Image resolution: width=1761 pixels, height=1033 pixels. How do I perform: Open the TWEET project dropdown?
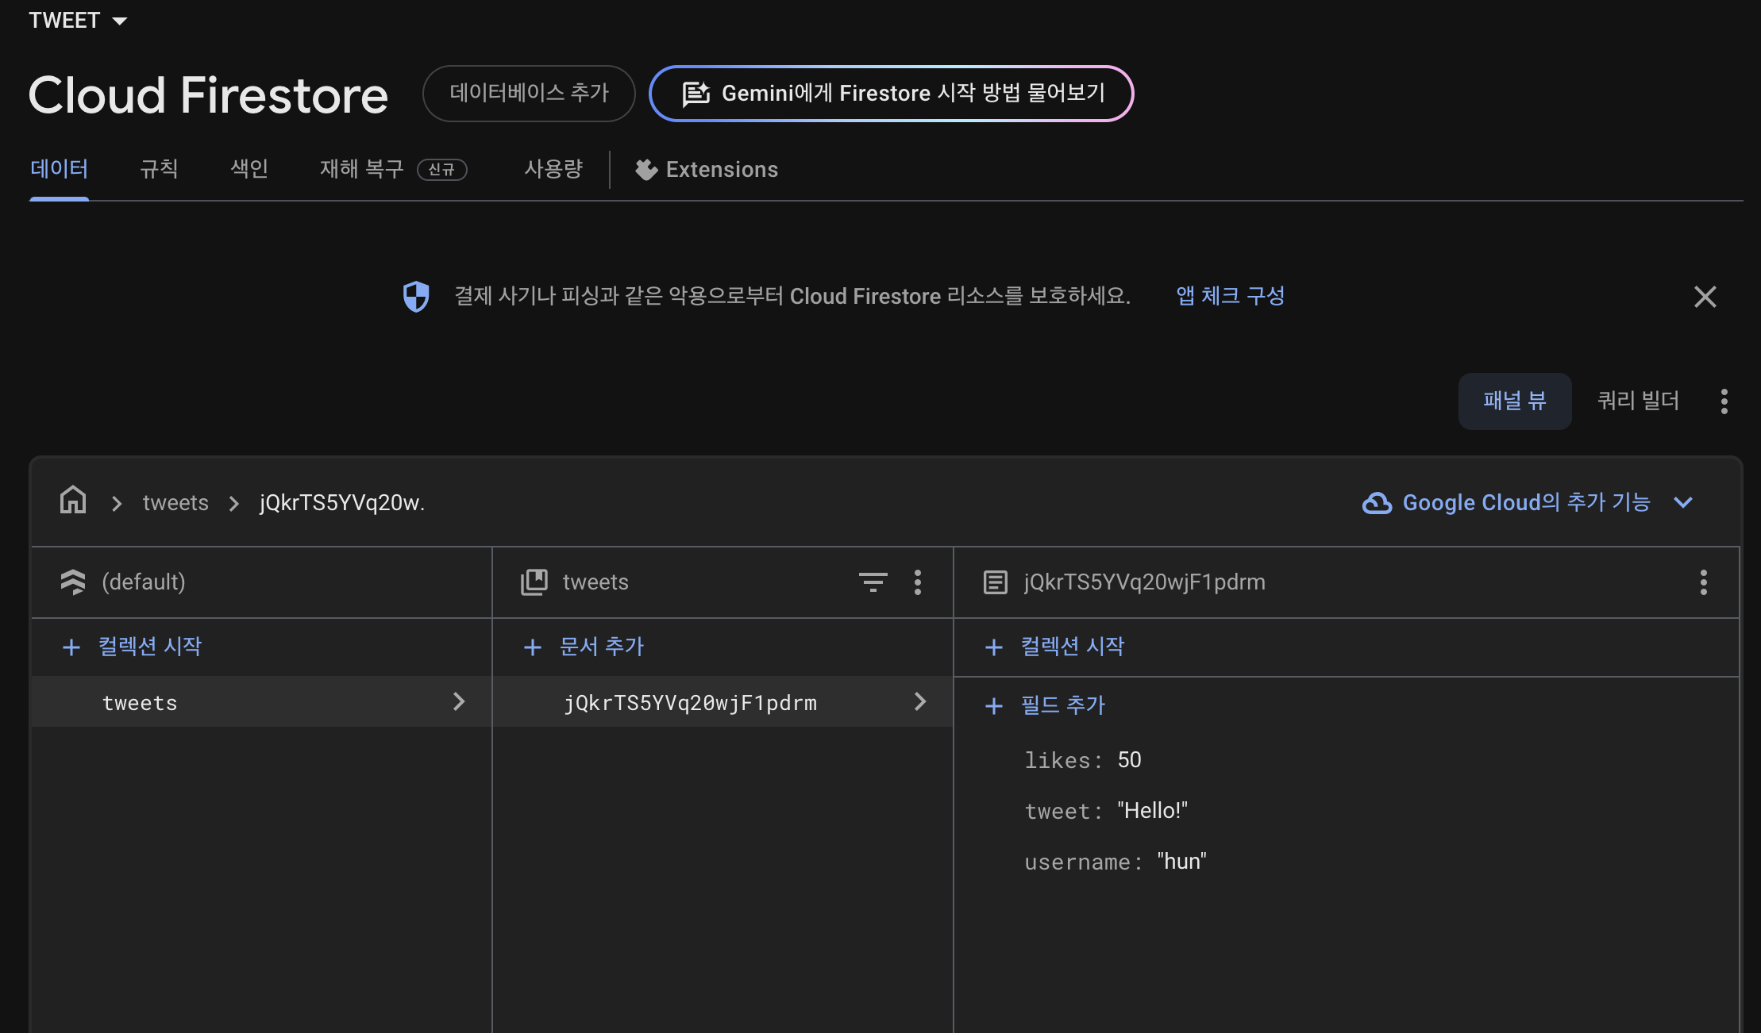pyautogui.click(x=78, y=21)
